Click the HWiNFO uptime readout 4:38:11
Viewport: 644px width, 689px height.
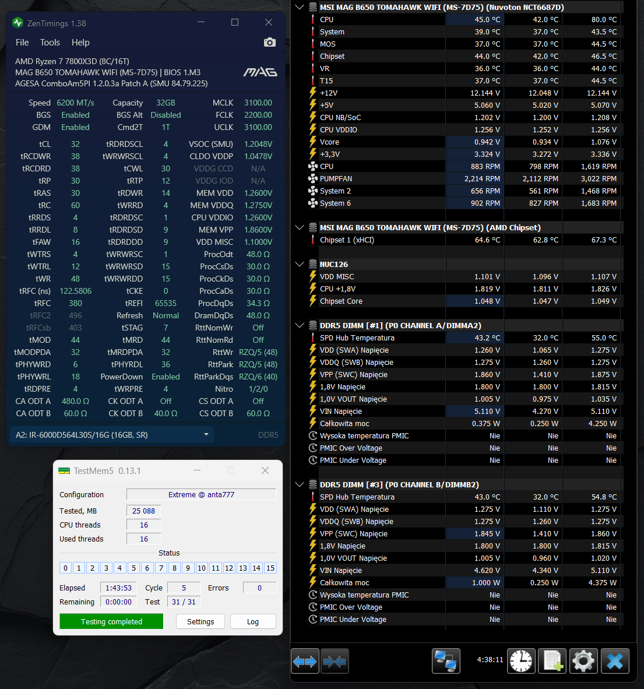point(490,659)
